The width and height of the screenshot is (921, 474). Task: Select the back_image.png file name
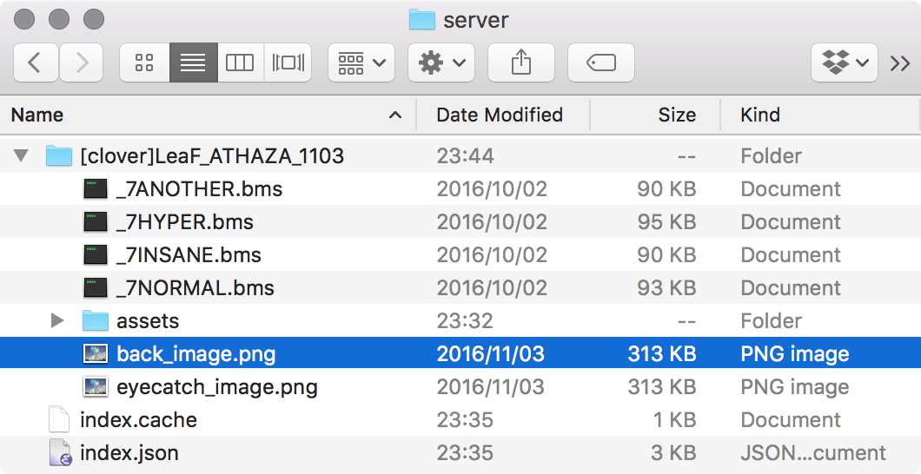(196, 353)
